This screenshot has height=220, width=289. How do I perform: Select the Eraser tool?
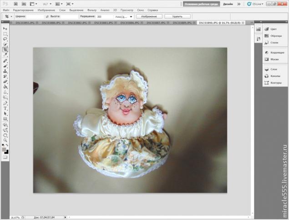[5, 81]
